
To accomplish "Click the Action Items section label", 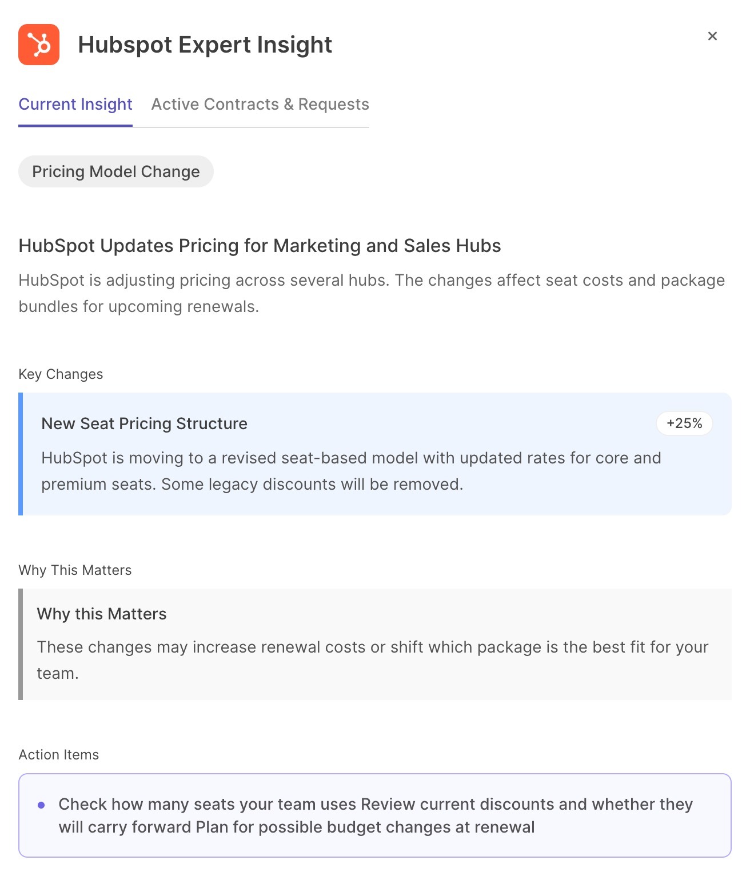I will tap(59, 755).
